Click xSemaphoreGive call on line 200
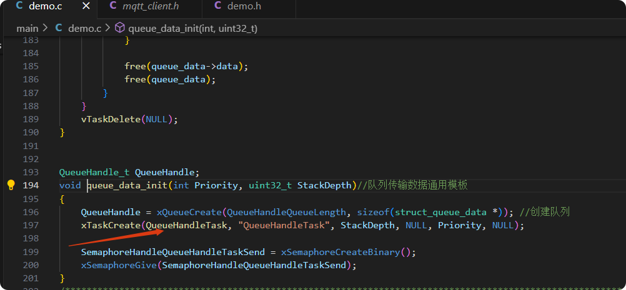Viewport: 626px width, 290px height. pyautogui.click(x=119, y=265)
